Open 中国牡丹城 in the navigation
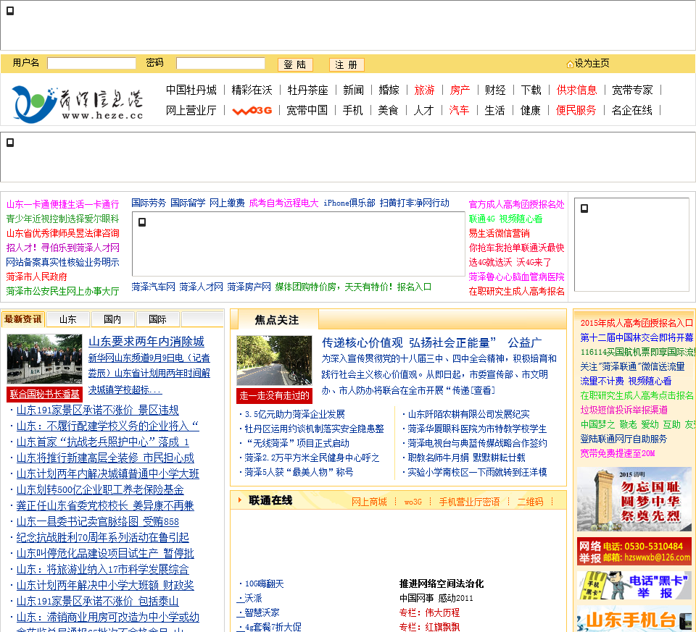696x632 pixels. [191, 90]
